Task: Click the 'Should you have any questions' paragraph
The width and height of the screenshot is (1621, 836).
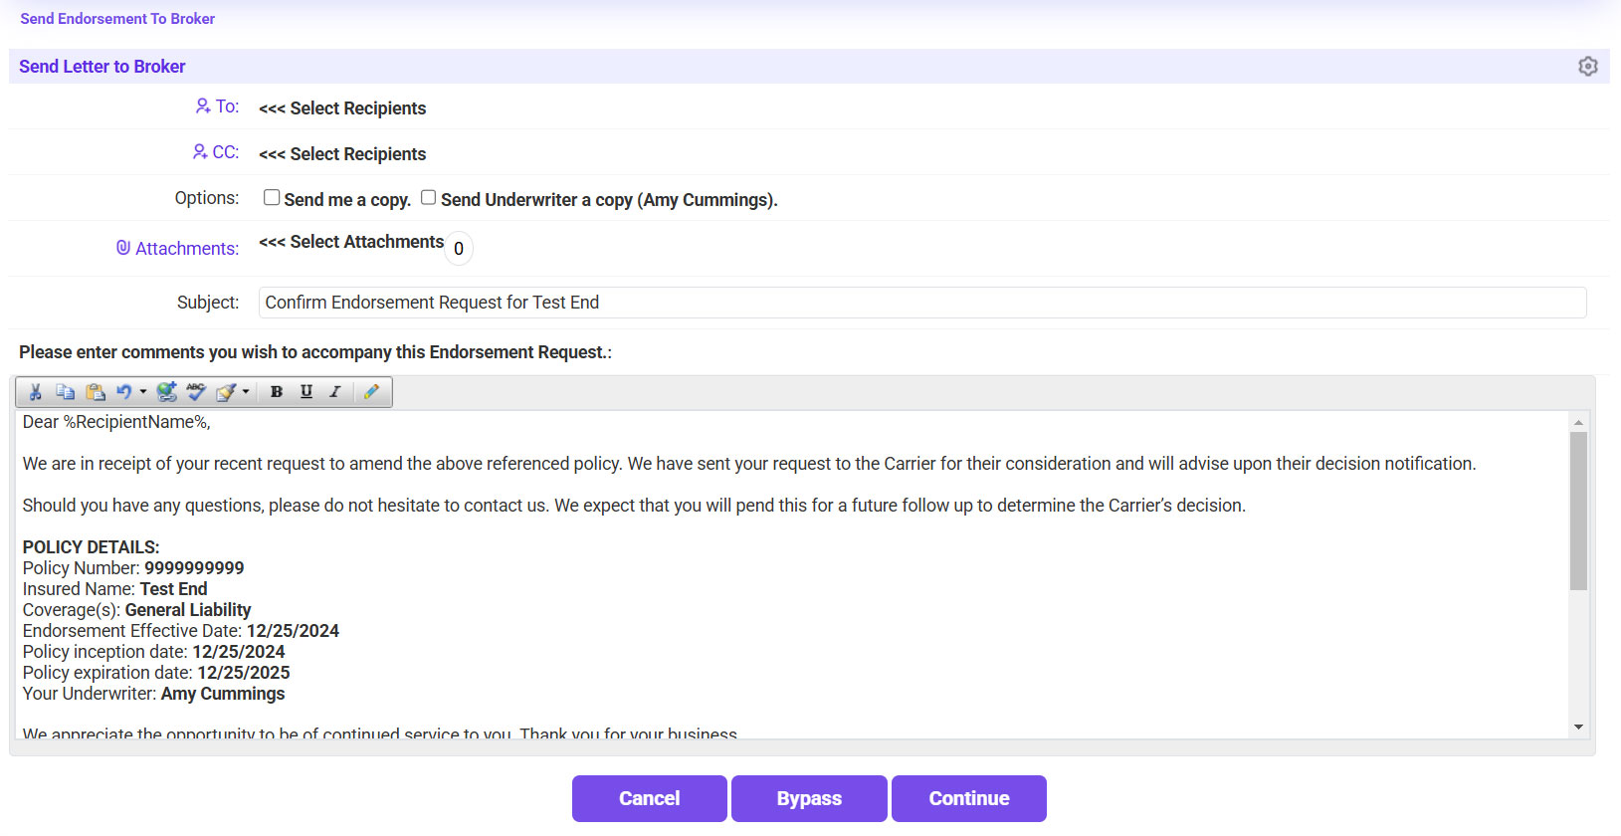Action: point(634,506)
